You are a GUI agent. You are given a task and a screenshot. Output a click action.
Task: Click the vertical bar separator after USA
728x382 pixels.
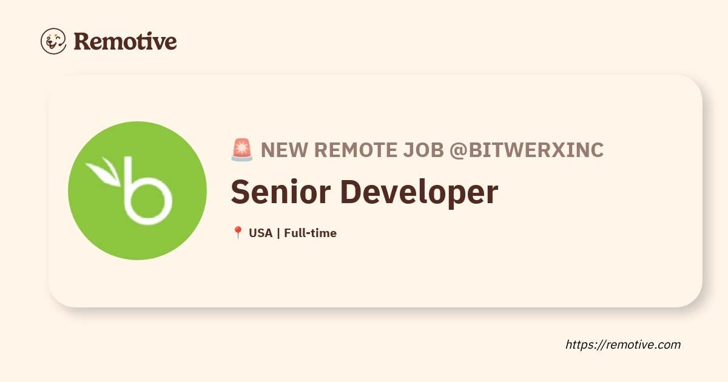coord(278,233)
